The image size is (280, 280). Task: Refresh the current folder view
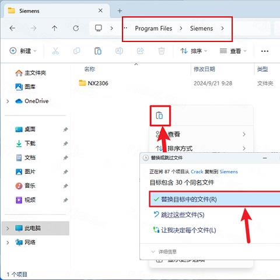(x=76, y=29)
